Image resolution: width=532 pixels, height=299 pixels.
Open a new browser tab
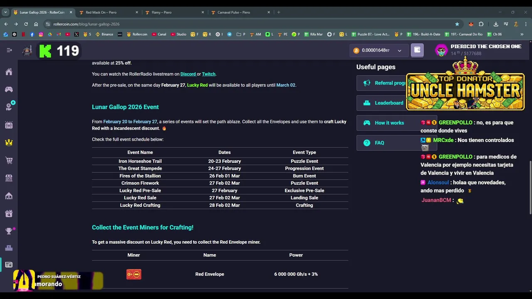pyautogui.click(x=278, y=12)
